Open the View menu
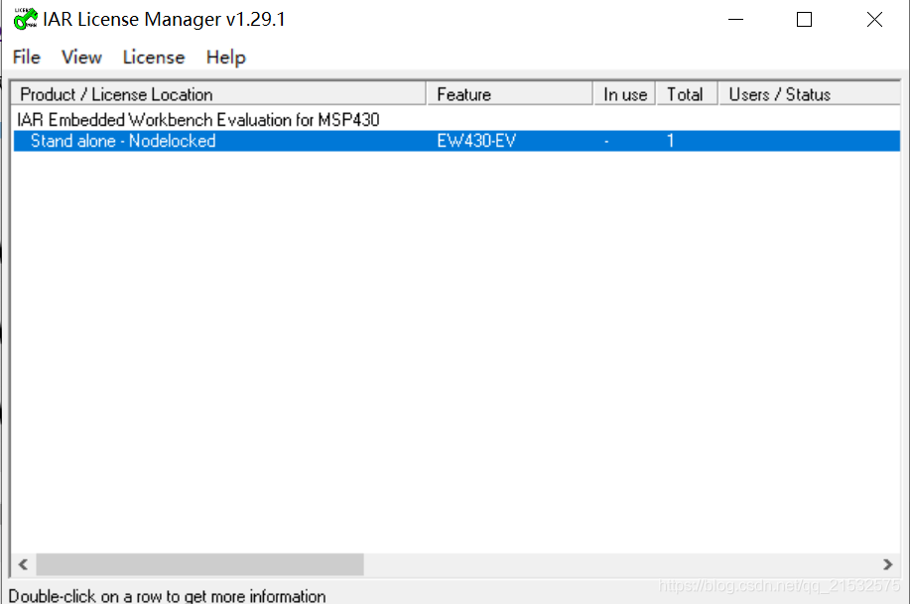The image size is (910, 604). pyautogui.click(x=81, y=57)
